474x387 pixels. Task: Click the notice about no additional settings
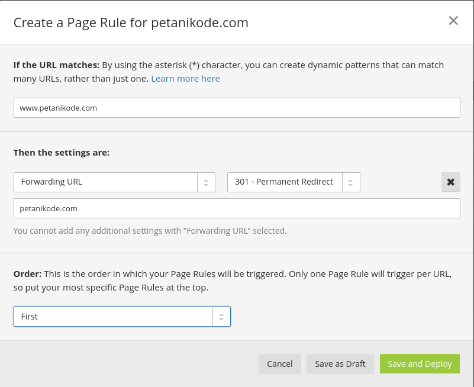click(x=150, y=231)
